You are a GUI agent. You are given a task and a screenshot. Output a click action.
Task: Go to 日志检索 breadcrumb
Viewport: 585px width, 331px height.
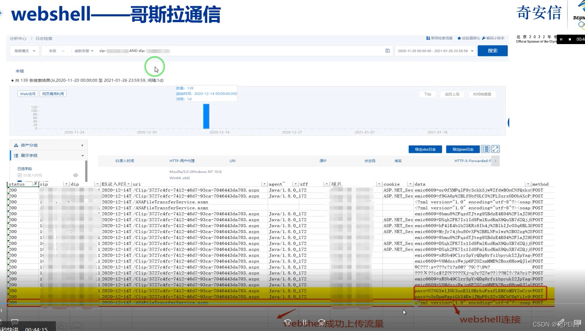coord(44,39)
